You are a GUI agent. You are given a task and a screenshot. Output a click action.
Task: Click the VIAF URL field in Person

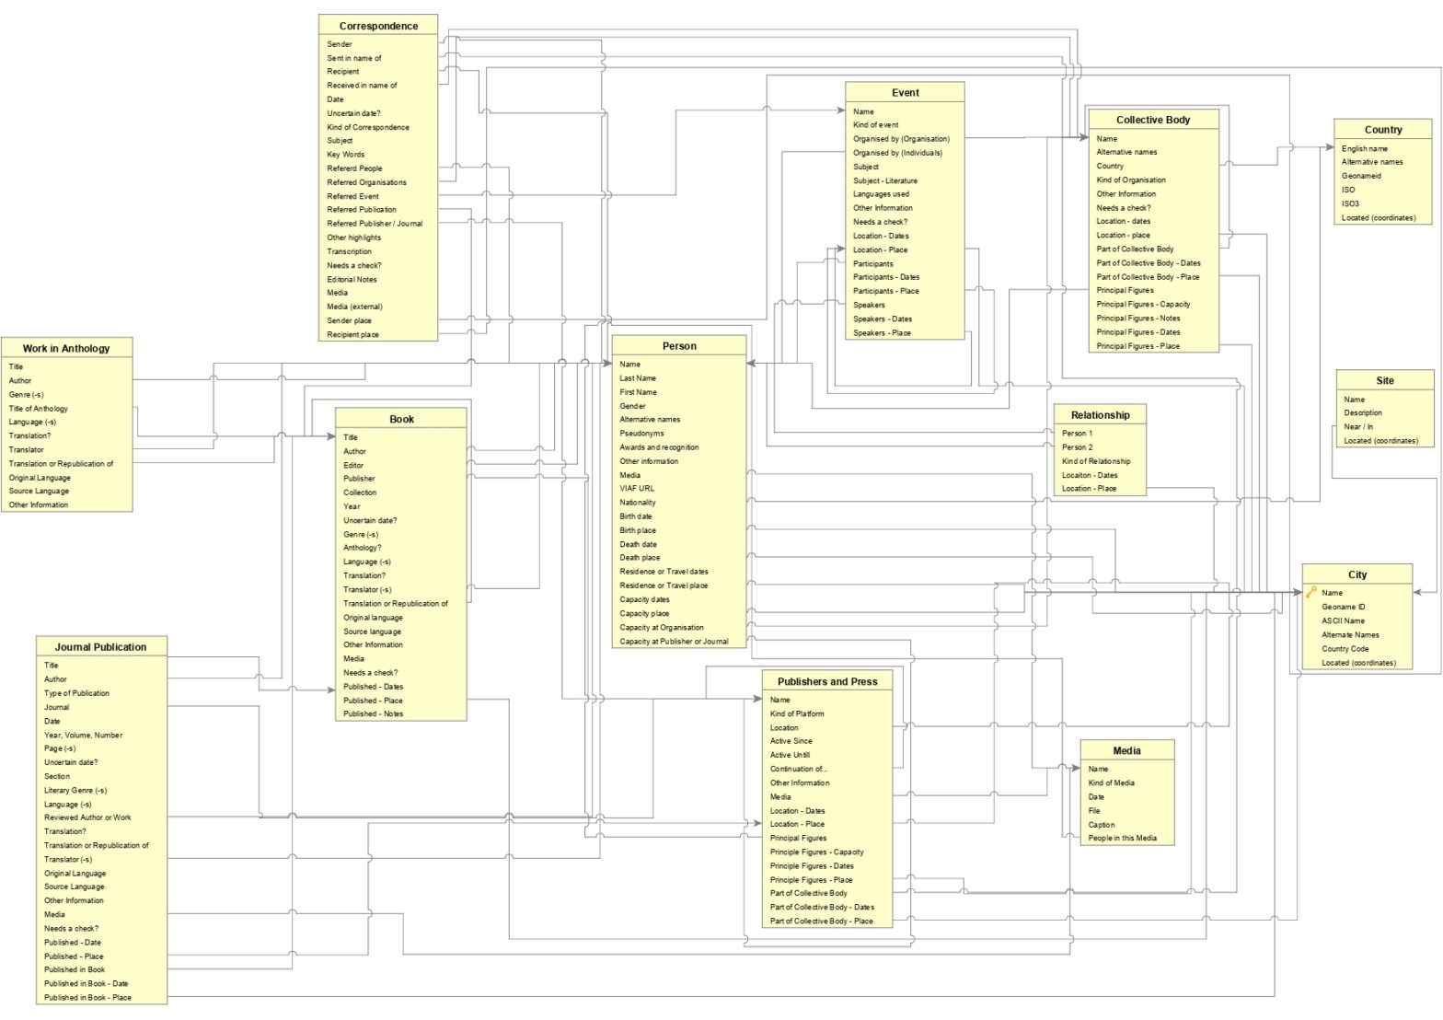[x=637, y=489]
